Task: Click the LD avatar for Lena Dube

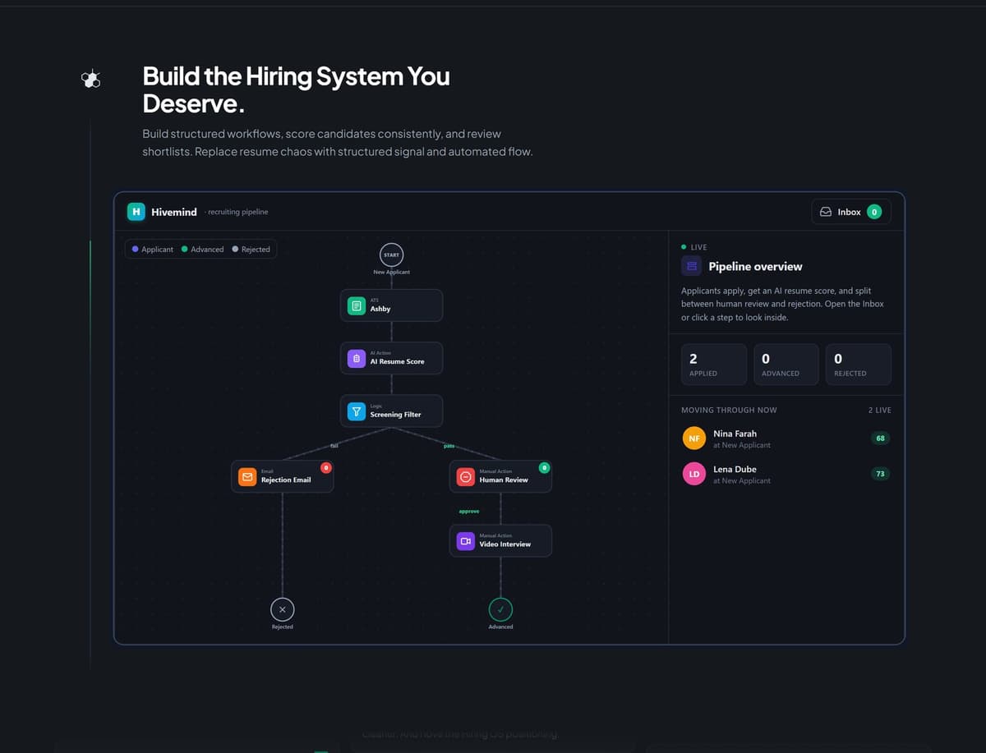Action: point(694,474)
